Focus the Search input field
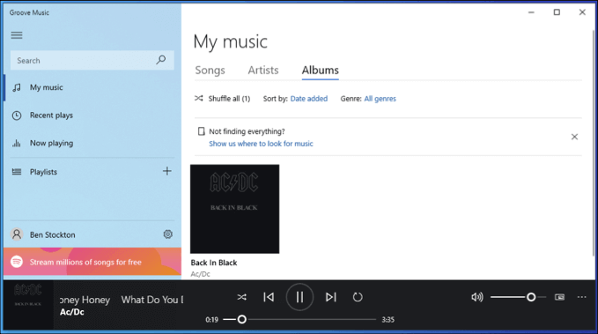 (92, 60)
